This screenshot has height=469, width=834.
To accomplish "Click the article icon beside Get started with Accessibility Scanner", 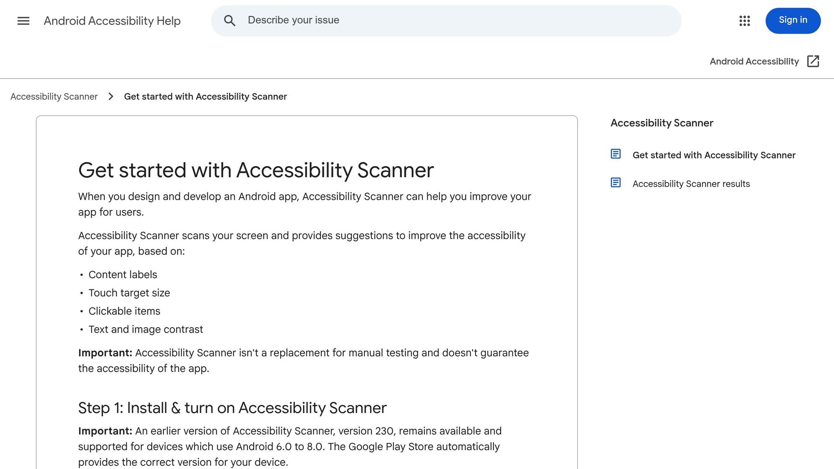I will pos(615,154).
